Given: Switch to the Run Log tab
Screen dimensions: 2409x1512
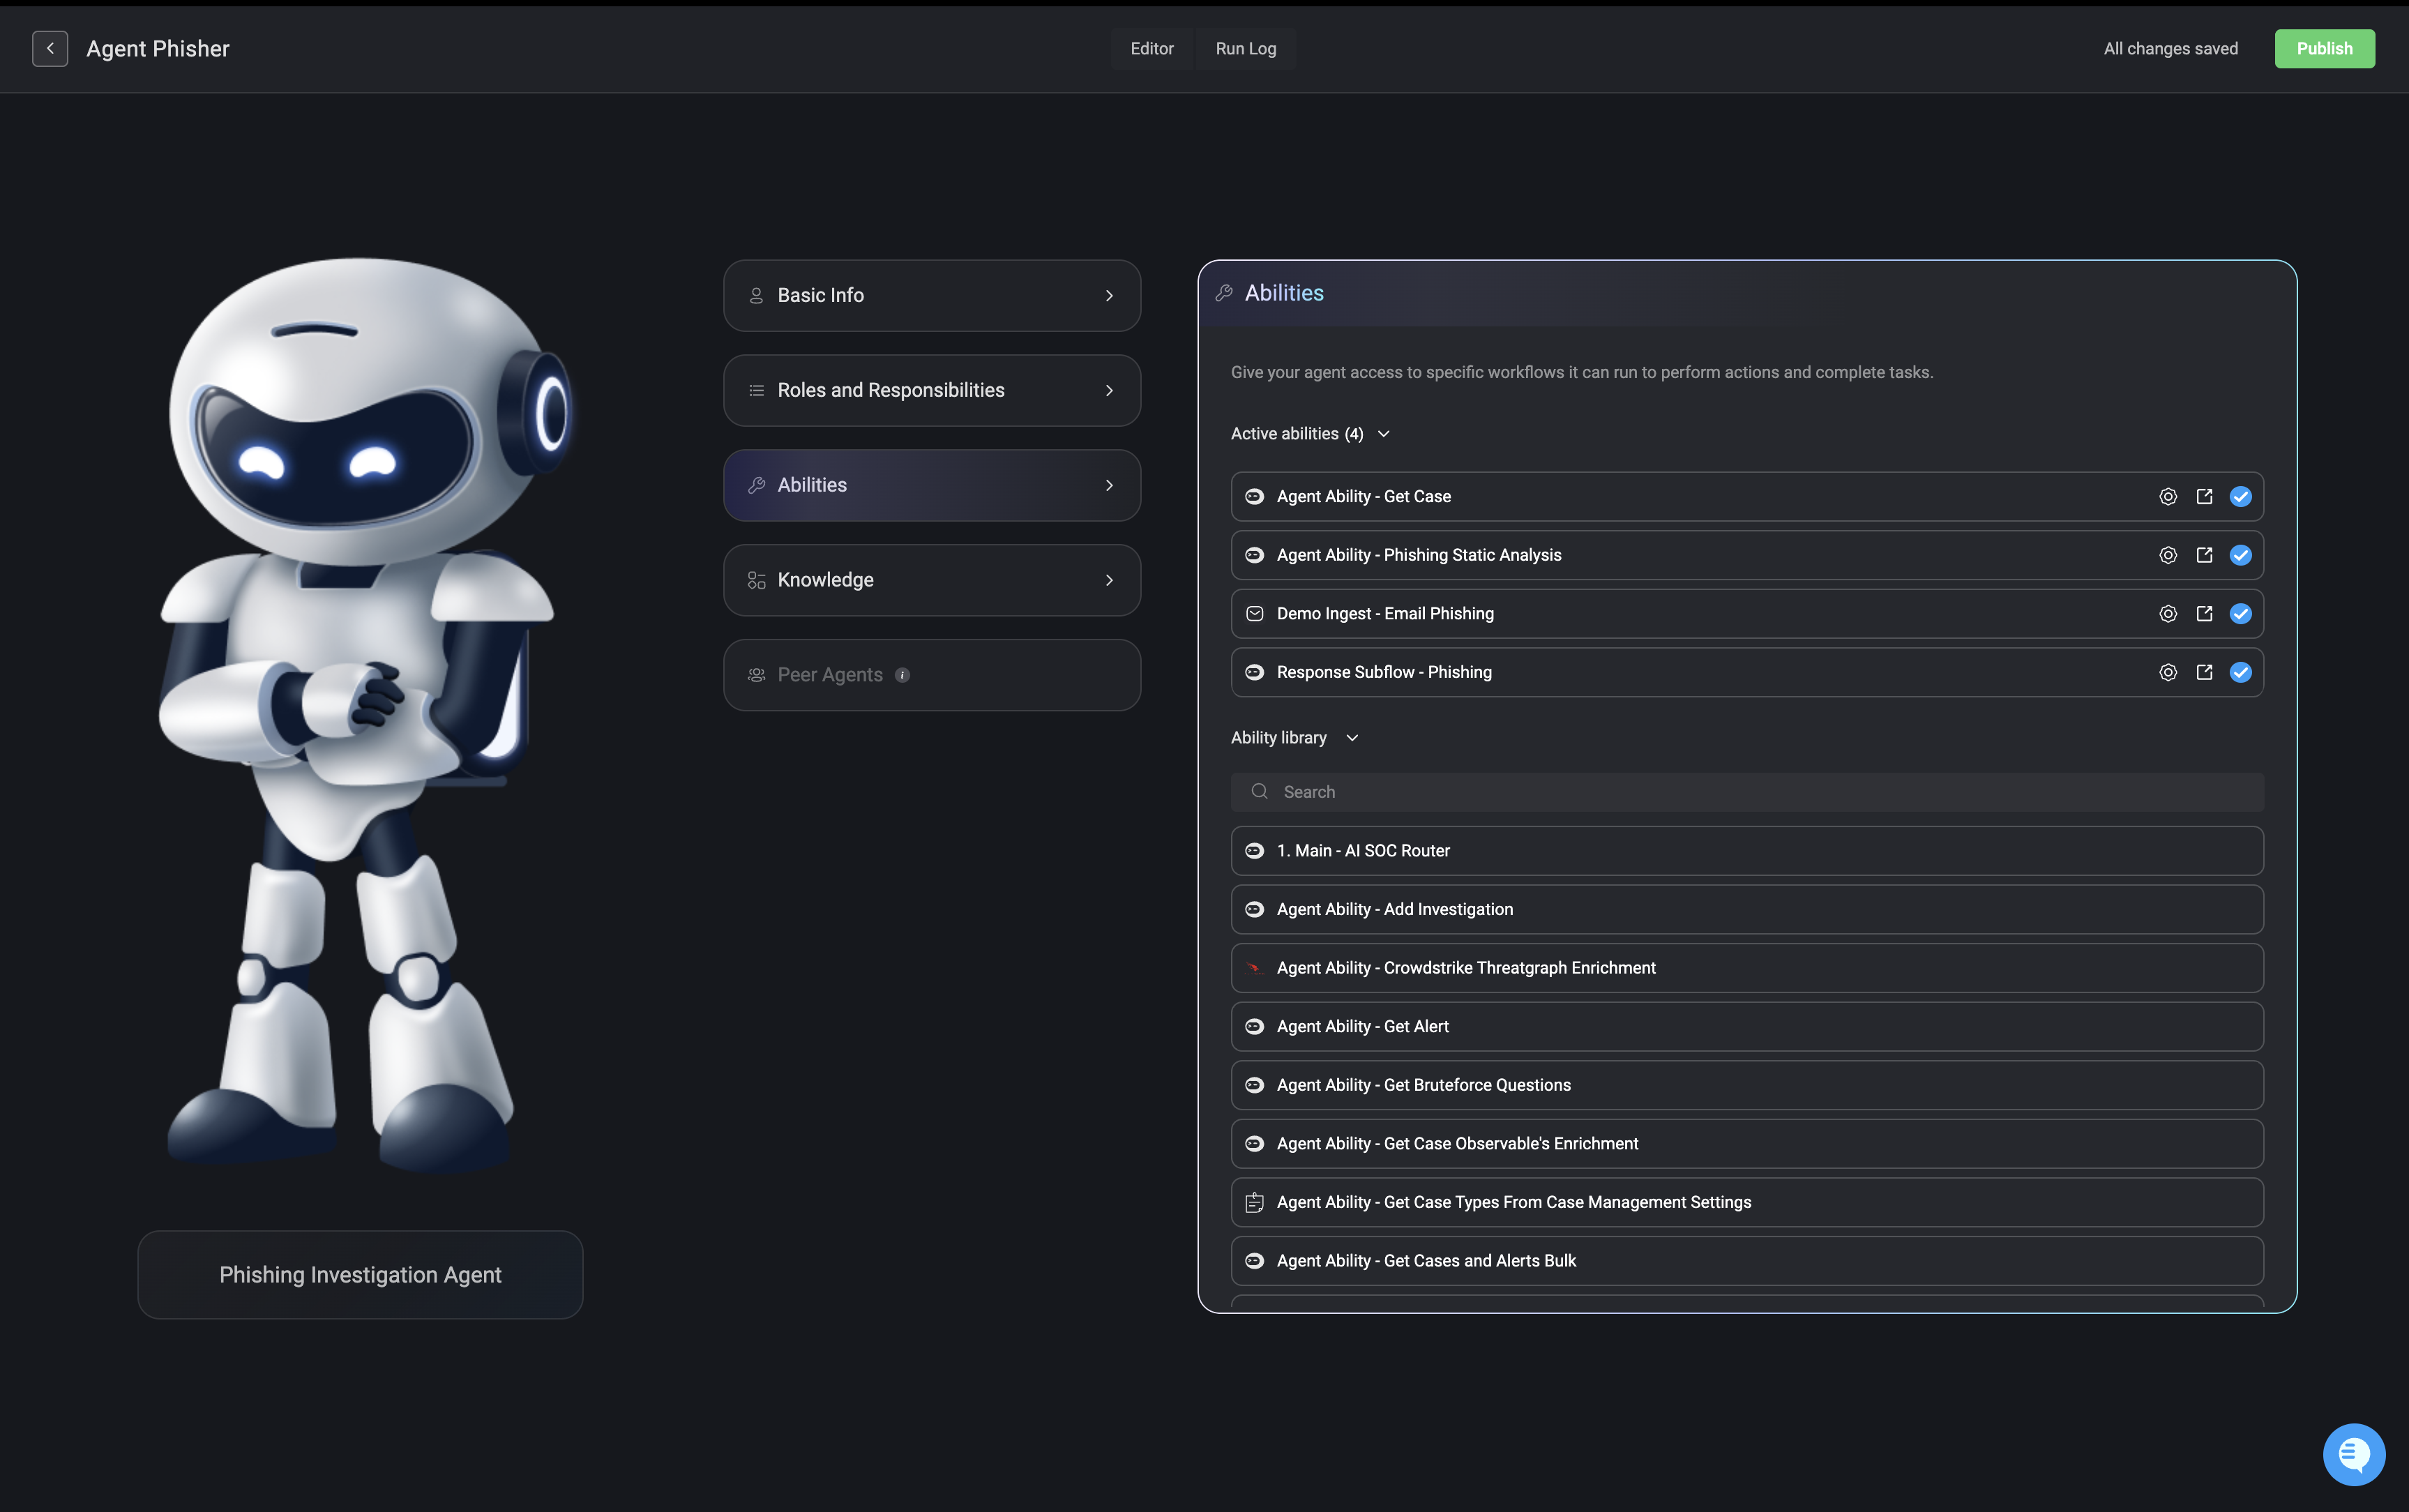Looking at the screenshot, I should (x=1245, y=48).
